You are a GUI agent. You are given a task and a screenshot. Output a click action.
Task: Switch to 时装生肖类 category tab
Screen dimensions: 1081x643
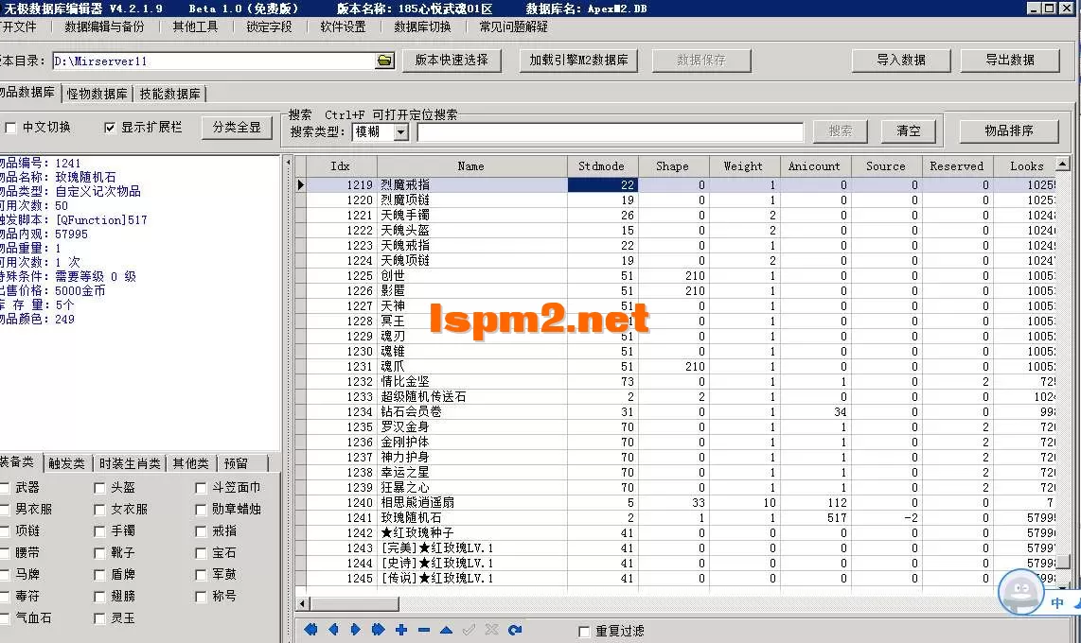point(130,463)
